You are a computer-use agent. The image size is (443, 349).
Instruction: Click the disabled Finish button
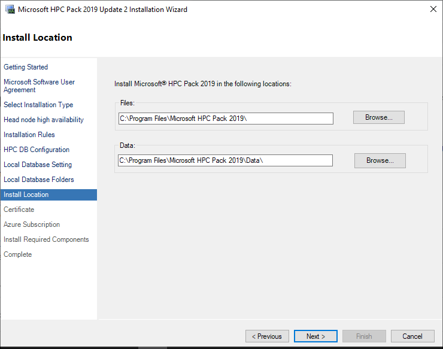coord(364,336)
